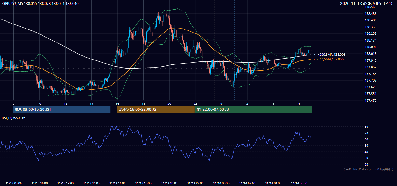Click hour label 10 under price chart

coord(39,104)
